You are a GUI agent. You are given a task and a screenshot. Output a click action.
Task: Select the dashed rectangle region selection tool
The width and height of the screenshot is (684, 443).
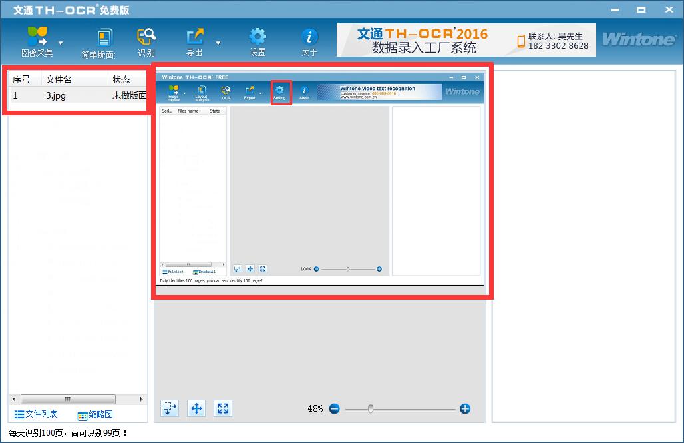170,408
